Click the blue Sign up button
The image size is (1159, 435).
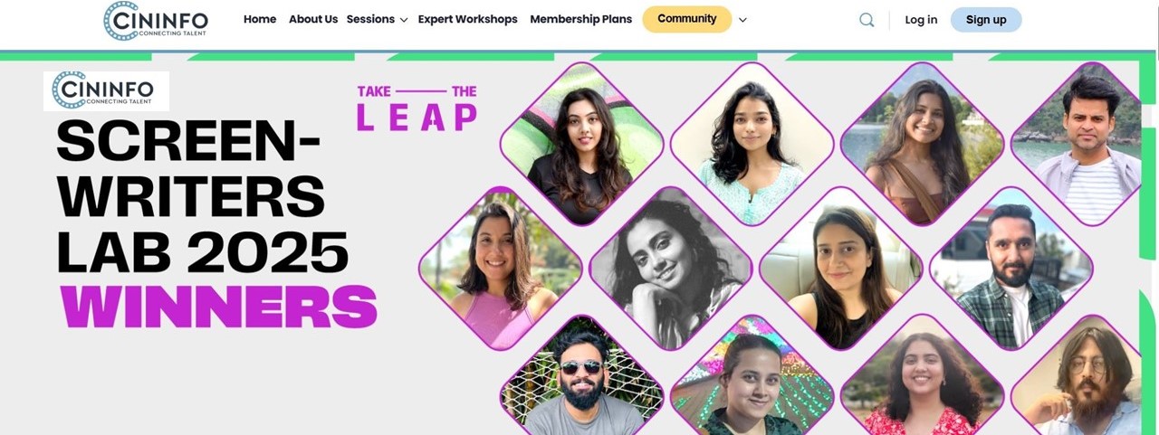[986, 20]
